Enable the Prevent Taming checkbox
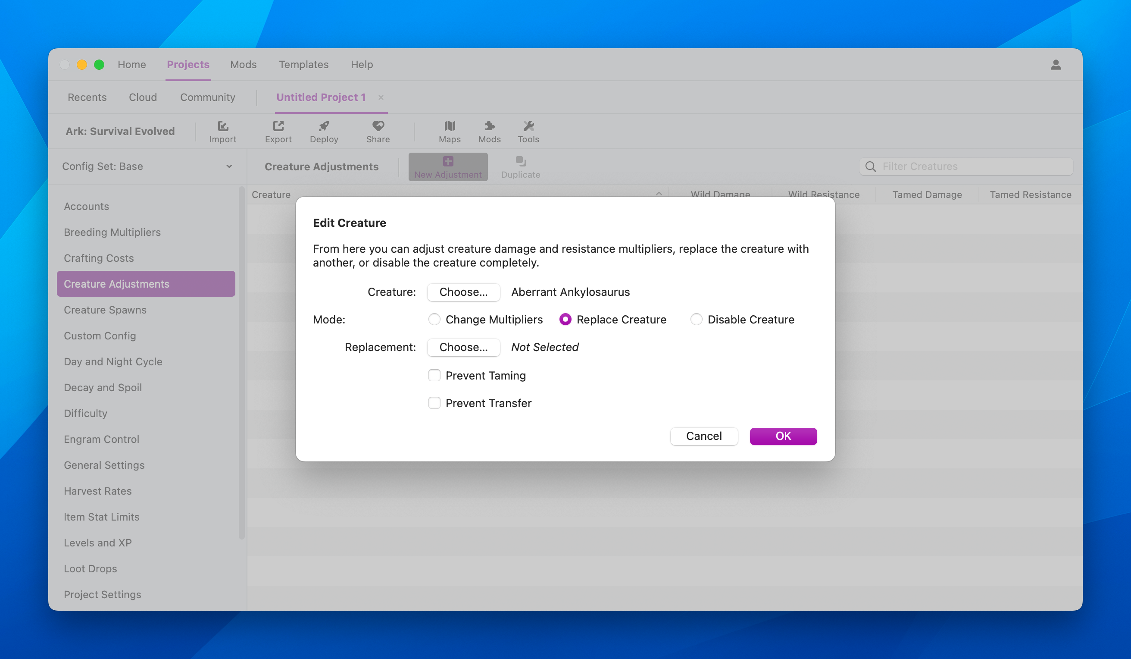This screenshot has height=659, width=1131. [434, 375]
